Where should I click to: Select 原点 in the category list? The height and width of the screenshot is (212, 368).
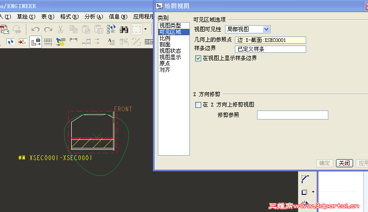(x=174, y=64)
